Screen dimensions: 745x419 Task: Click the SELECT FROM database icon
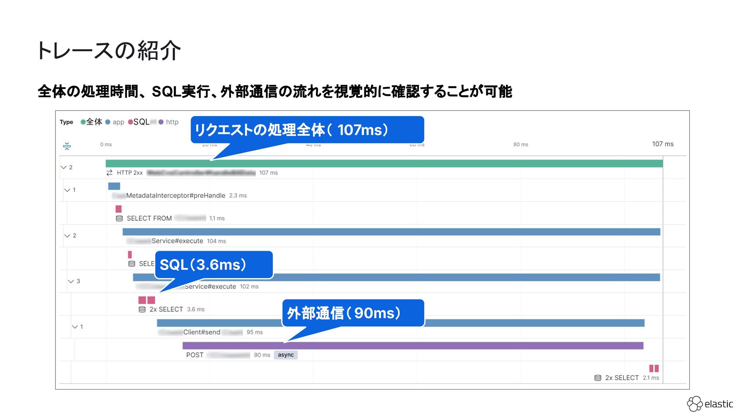point(119,218)
